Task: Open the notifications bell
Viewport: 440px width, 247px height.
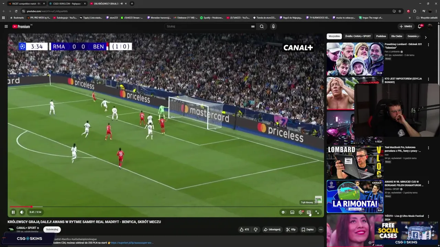Action: click(420, 26)
